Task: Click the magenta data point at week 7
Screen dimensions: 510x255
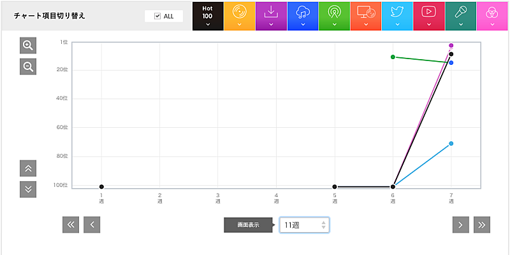Action: (451, 46)
